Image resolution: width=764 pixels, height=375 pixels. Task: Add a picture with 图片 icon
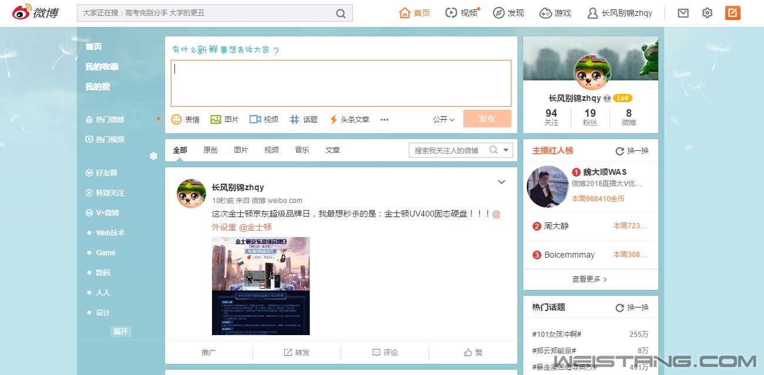pos(216,119)
